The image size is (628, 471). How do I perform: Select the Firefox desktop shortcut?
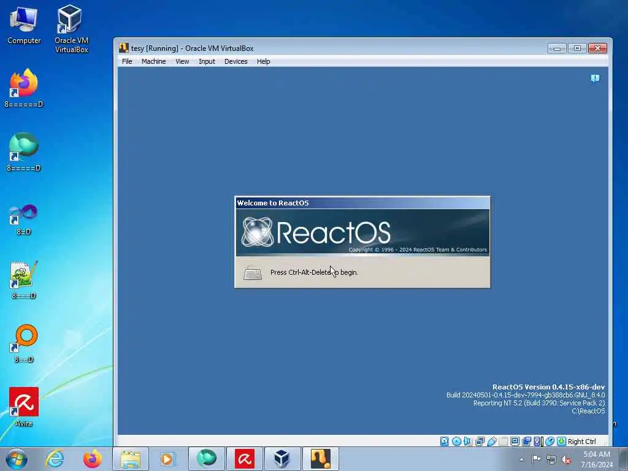click(x=24, y=88)
